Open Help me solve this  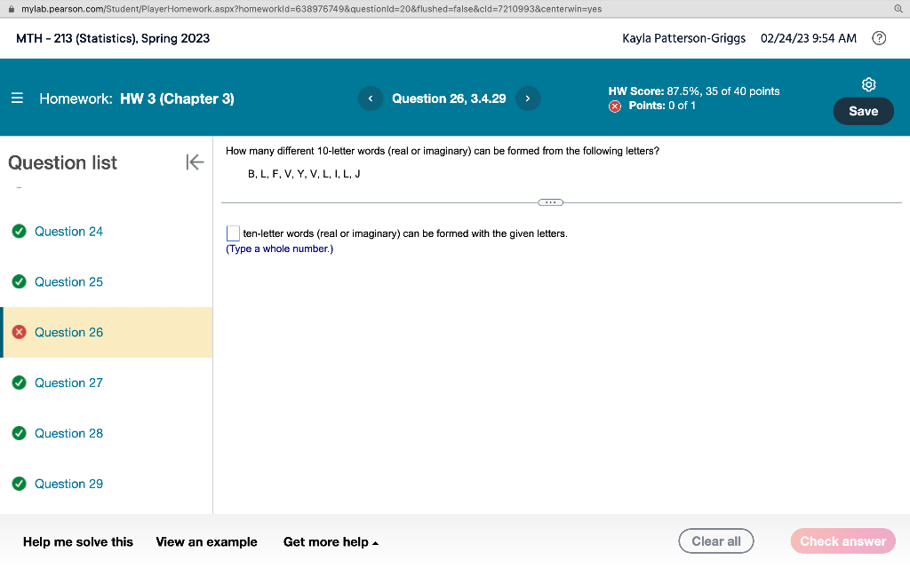(x=79, y=541)
